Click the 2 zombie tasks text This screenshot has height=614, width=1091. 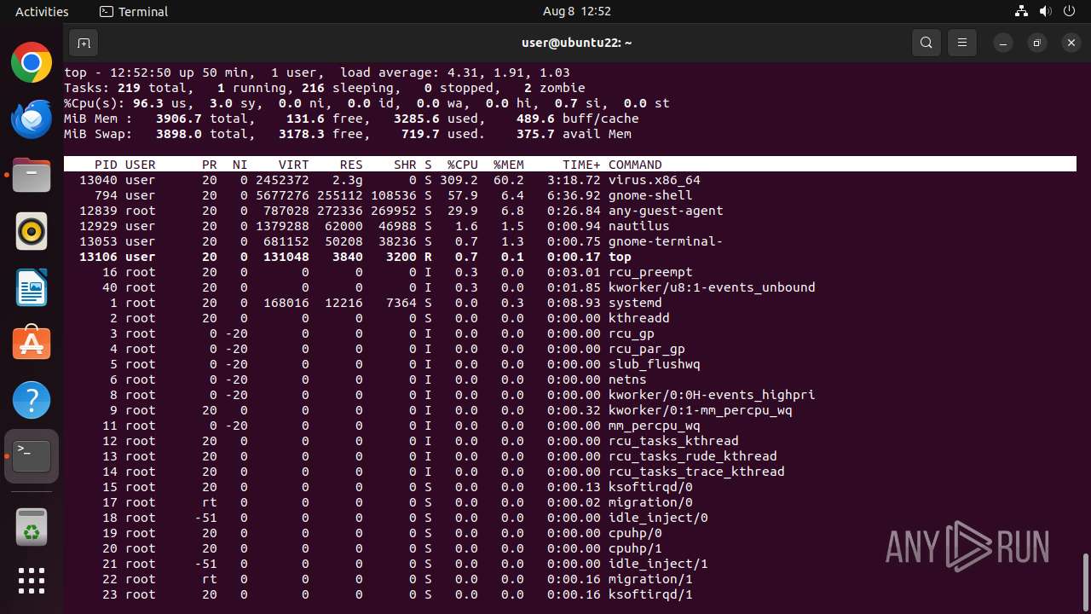coord(555,88)
